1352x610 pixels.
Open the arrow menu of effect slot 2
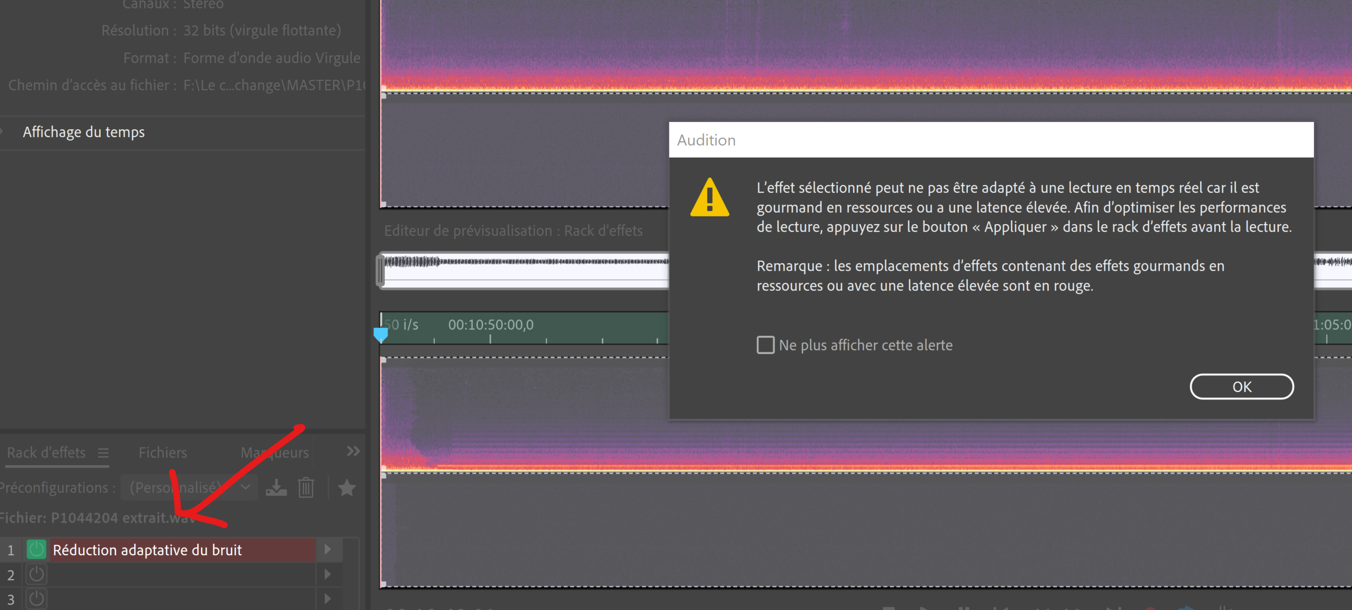pyautogui.click(x=328, y=575)
